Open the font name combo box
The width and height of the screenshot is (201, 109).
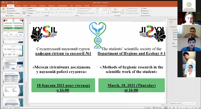click(x=41, y=9)
